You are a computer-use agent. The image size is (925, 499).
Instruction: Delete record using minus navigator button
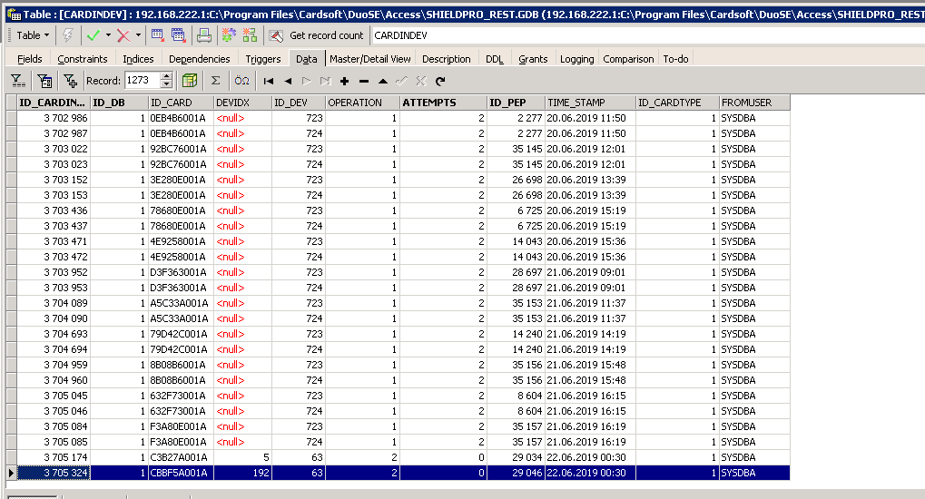pyautogui.click(x=364, y=81)
